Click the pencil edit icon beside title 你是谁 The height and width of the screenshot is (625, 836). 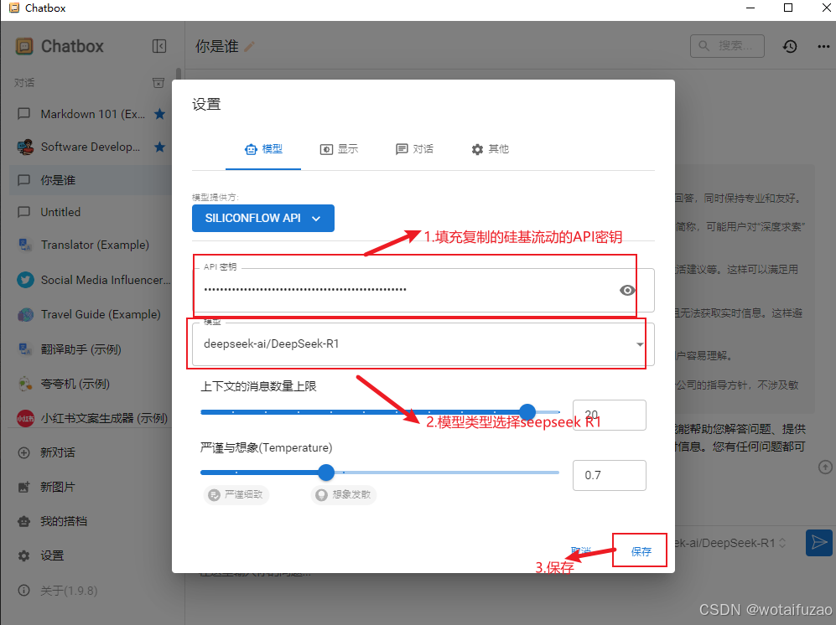(x=249, y=47)
